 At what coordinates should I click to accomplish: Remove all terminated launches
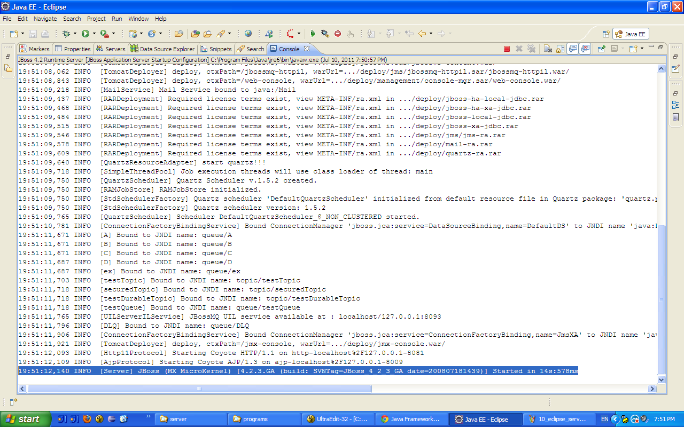point(532,48)
